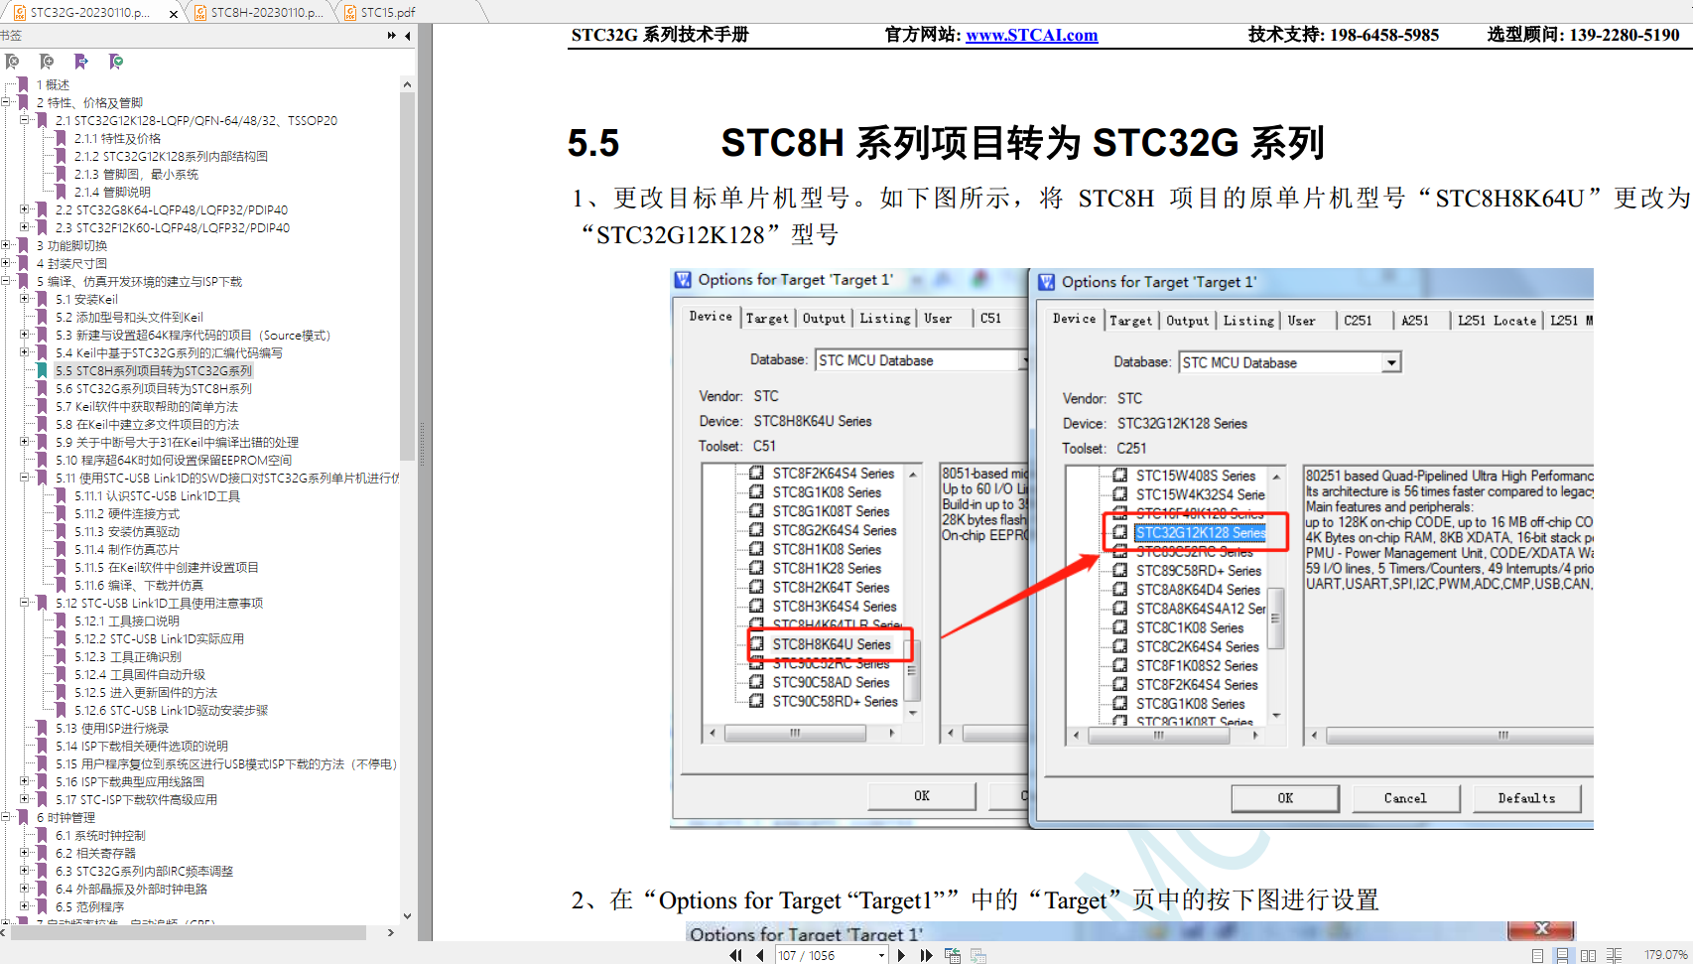Click the previous view icon
This screenshot has height=964, width=1693.
coord(953,955)
